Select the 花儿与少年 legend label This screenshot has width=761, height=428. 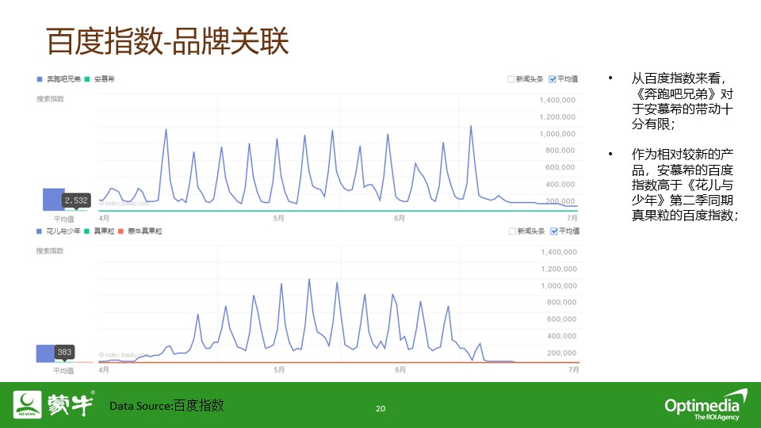[x=63, y=231]
